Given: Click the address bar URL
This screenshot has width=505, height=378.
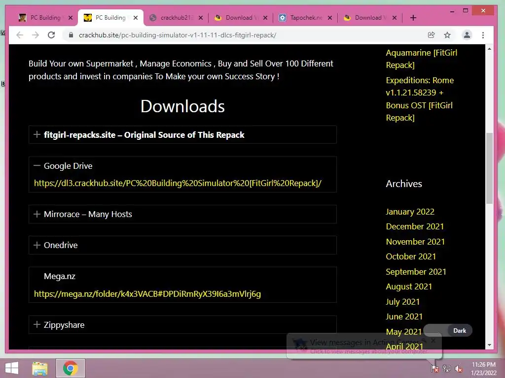Looking at the screenshot, I should click(x=178, y=35).
